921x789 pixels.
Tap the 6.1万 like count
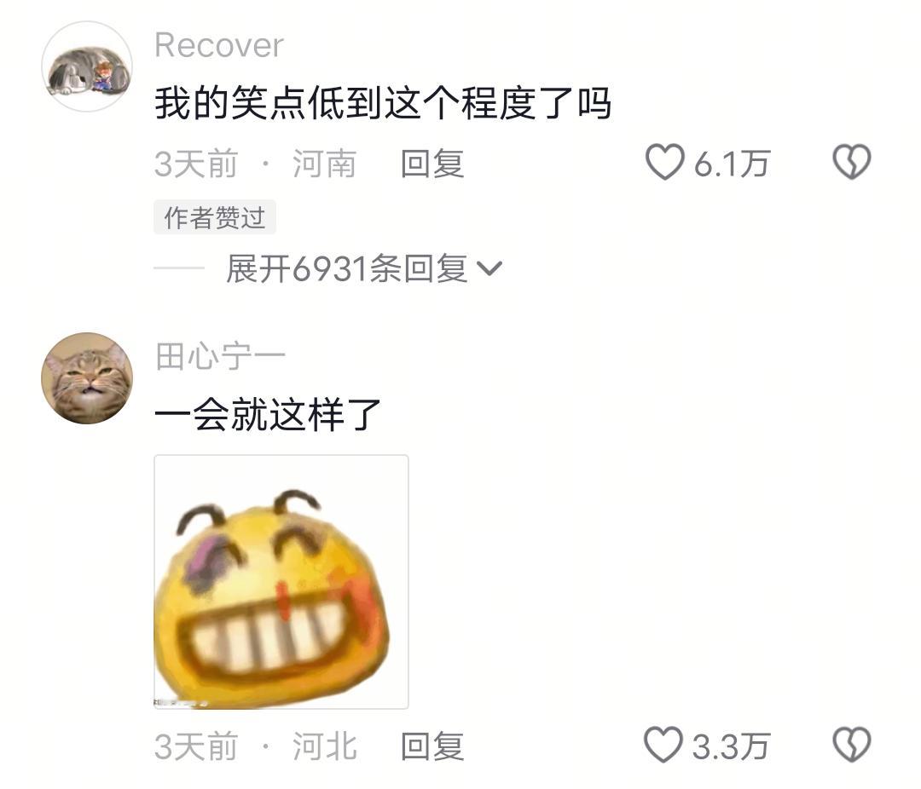tap(732, 164)
